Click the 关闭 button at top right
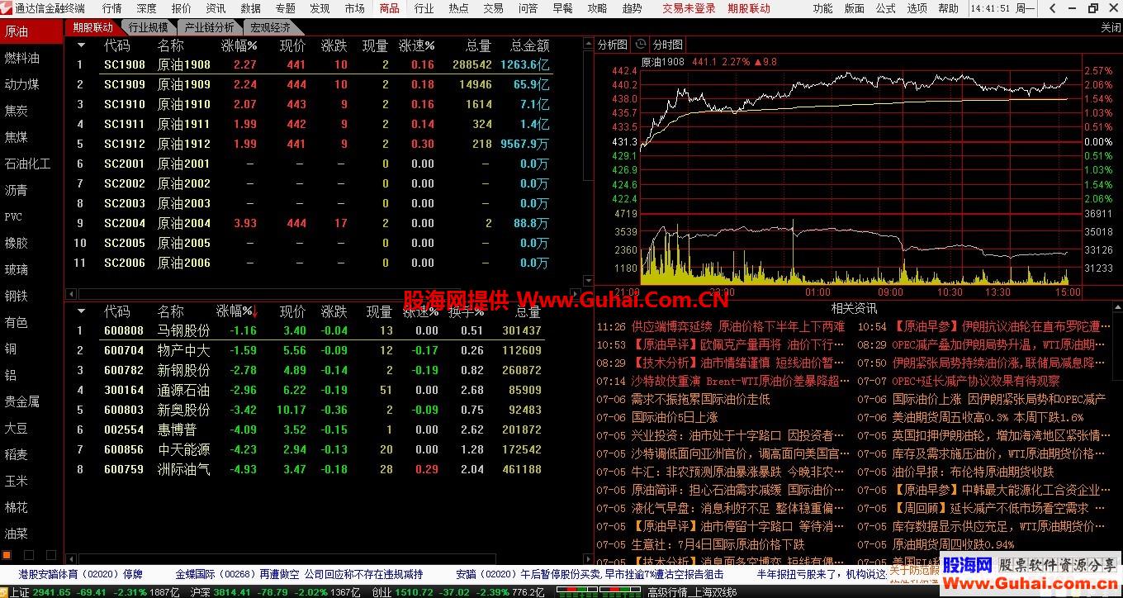Viewport: 1123px width, 598px height. pos(1111,27)
